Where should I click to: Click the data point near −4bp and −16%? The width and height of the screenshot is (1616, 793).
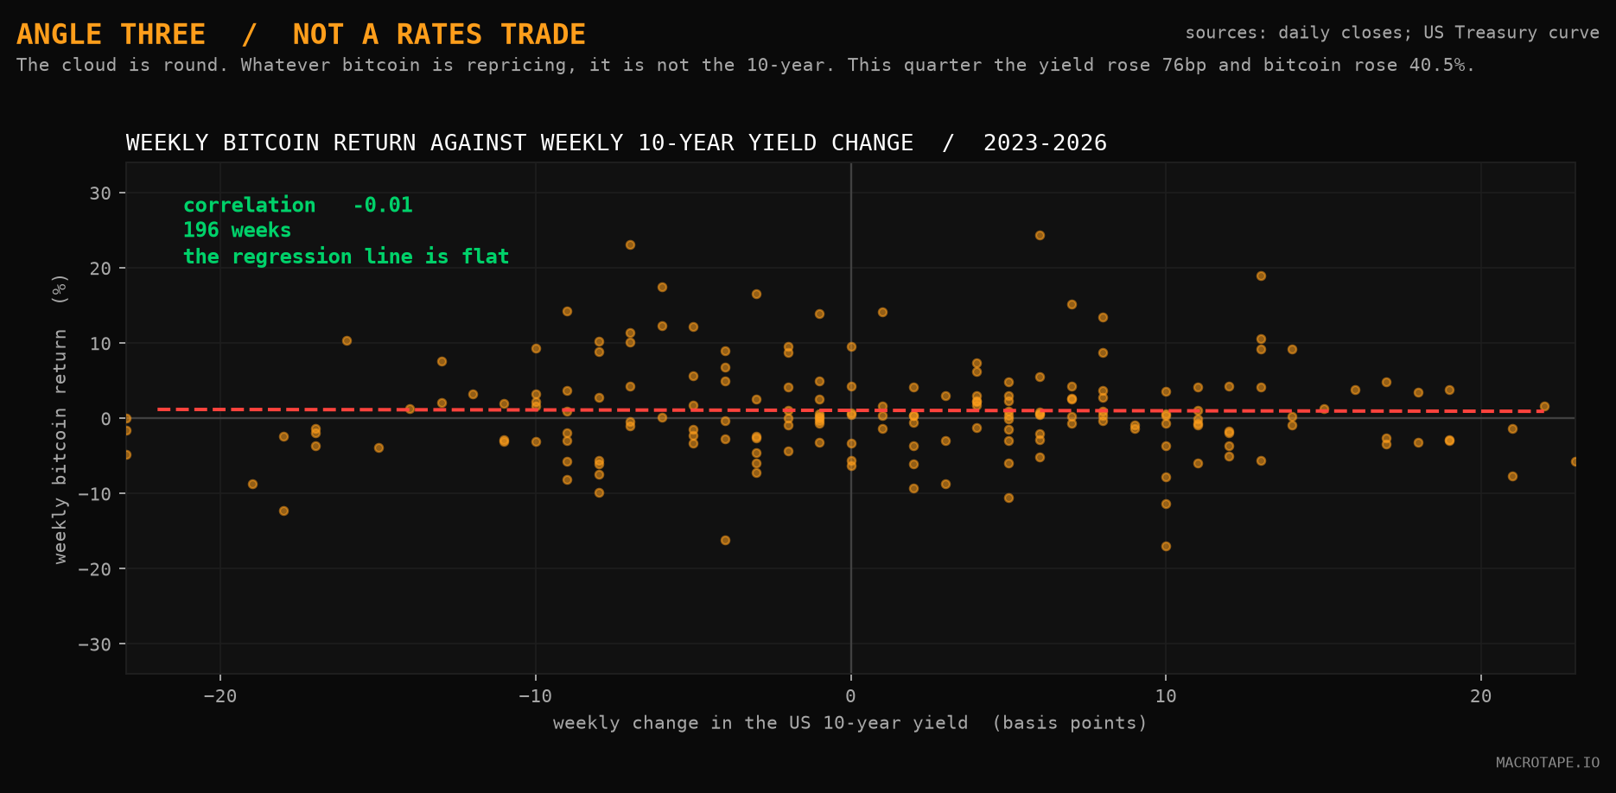coord(725,540)
